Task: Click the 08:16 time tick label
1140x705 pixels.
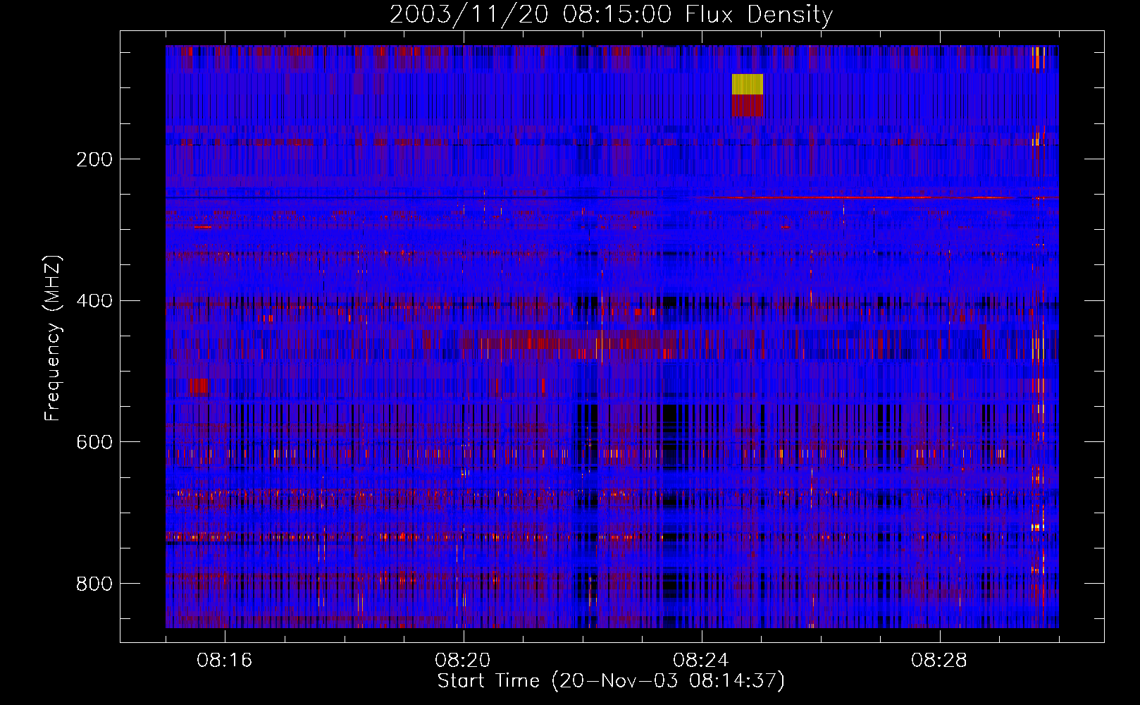Action: point(225,661)
